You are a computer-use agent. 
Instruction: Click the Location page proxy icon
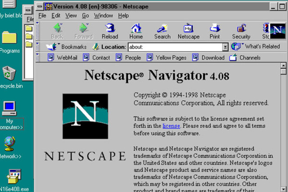[96, 47]
